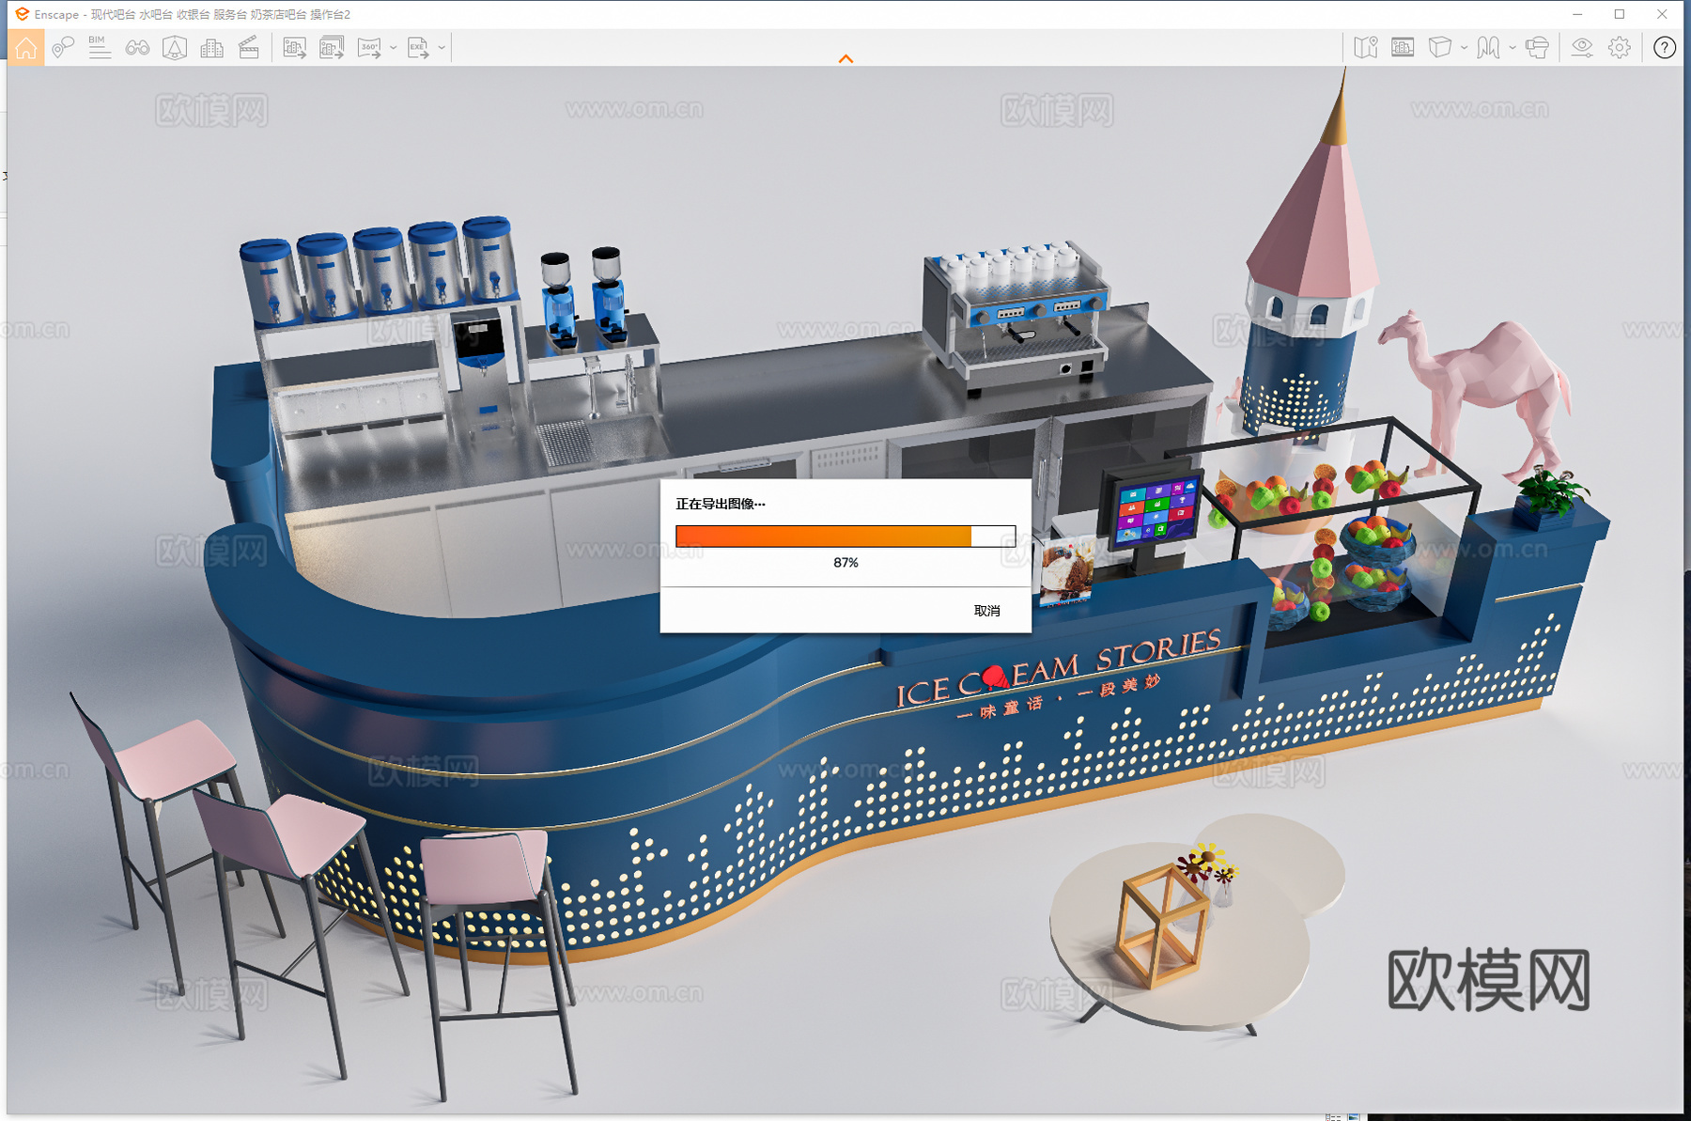Collapse the toolbar with orange chevron

[845, 58]
